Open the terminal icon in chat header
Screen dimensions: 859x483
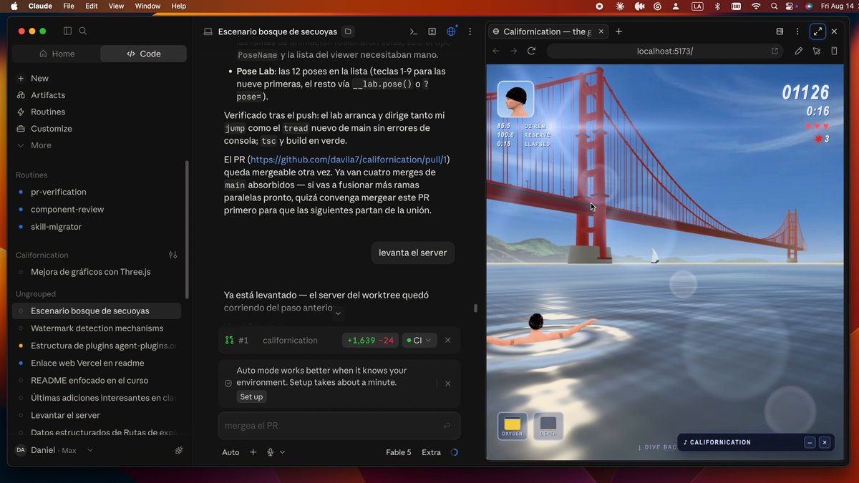tap(413, 31)
